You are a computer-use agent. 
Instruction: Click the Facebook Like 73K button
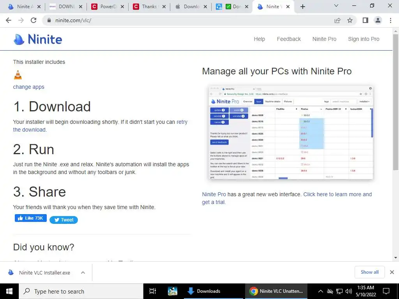point(30,218)
